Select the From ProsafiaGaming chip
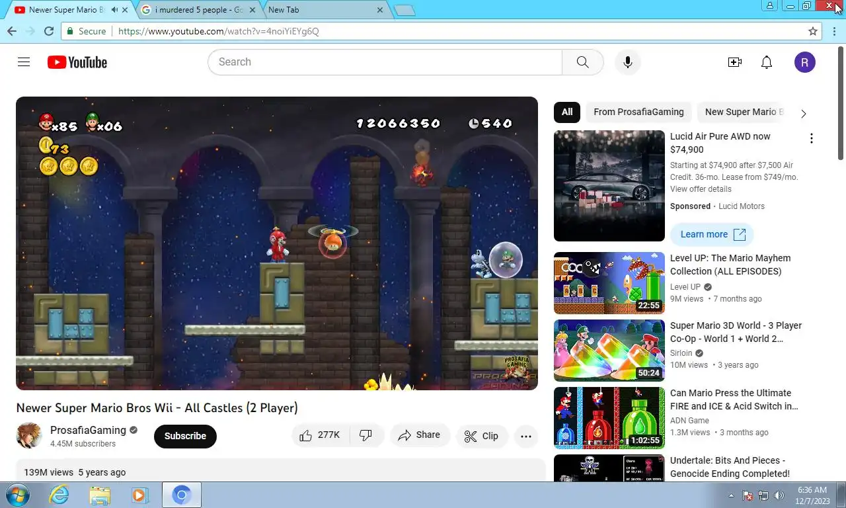 click(638, 112)
